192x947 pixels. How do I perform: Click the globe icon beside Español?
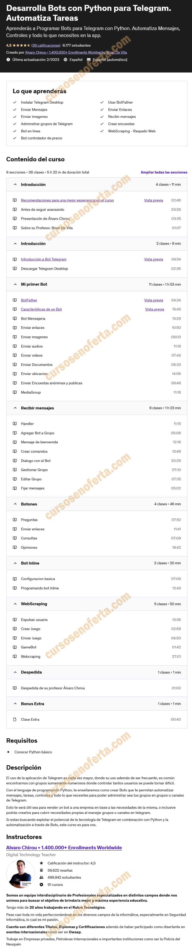[x=65, y=60]
